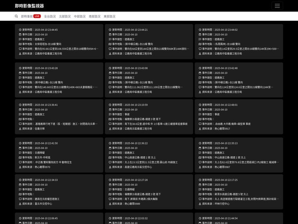Image resolution: width=298 pixels, height=224 pixels.
Task: Click the clock icon beside 2025-04-10 22:34:33
Action: [20, 180]
